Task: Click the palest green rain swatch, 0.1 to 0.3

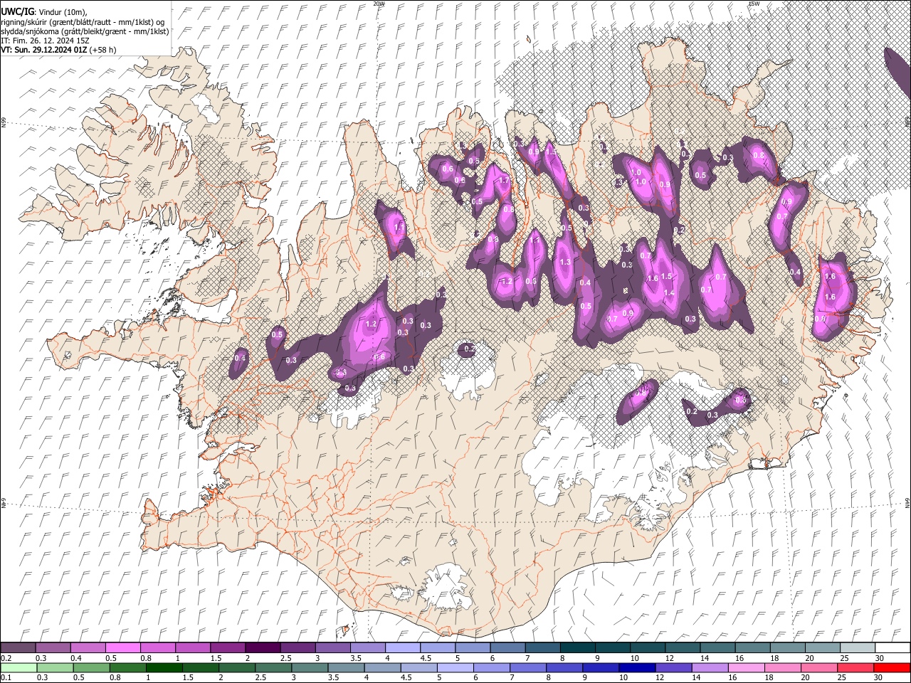Action: (x=18, y=668)
